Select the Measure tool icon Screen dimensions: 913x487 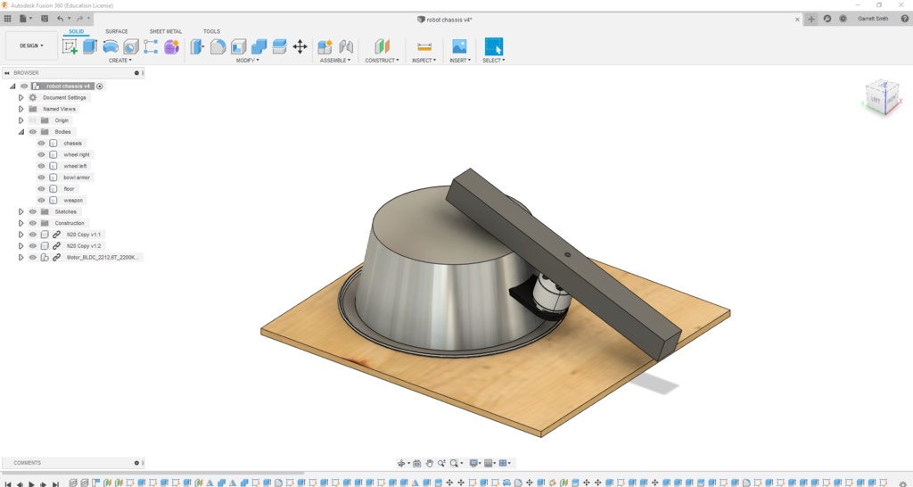[x=424, y=46]
